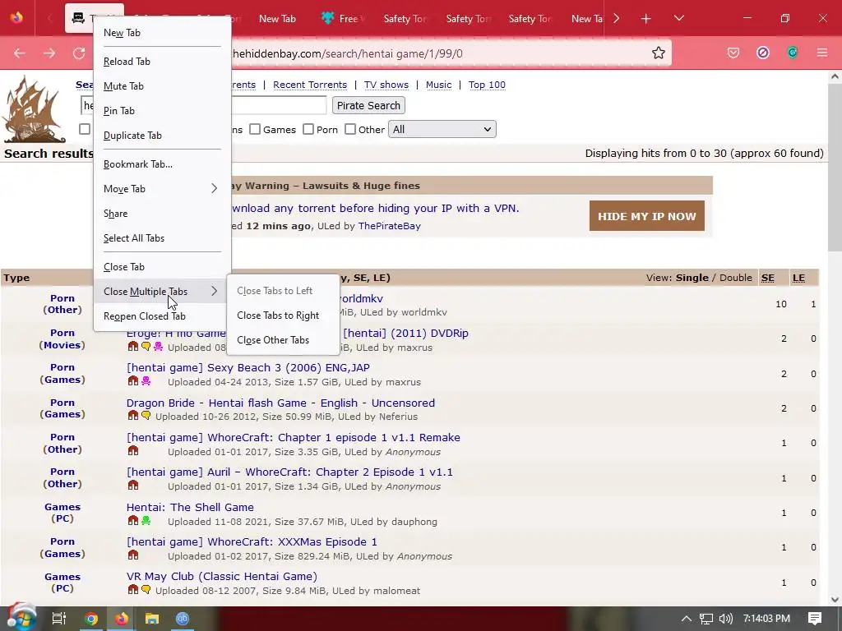
Task: Open the list all tabs dropdown arrow
Action: pos(678,18)
